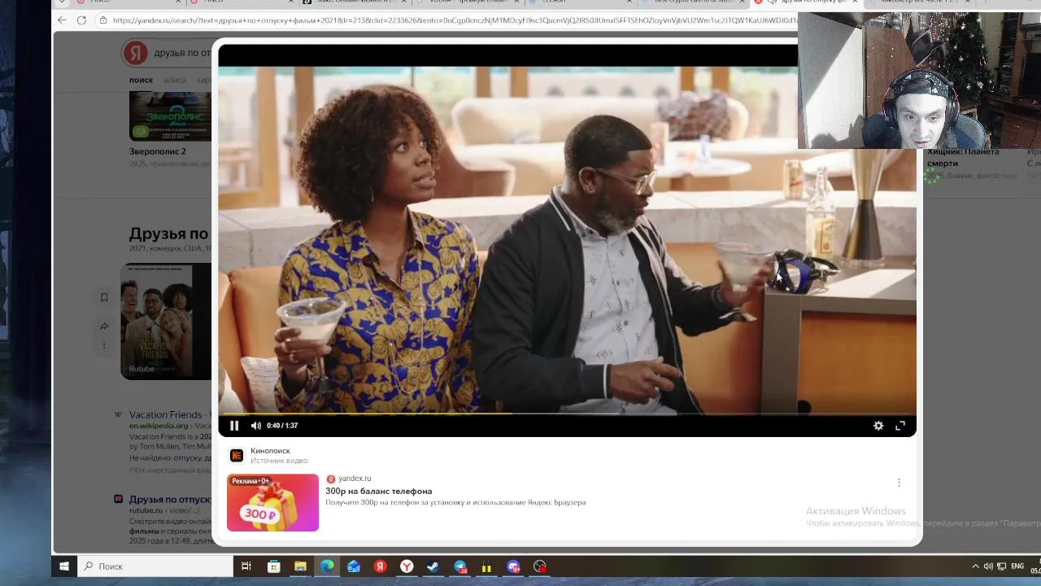Viewport: 1041px width, 586px height.
Task: Open video player settings gear
Action: pyautogui.click(x=878, y=426)
